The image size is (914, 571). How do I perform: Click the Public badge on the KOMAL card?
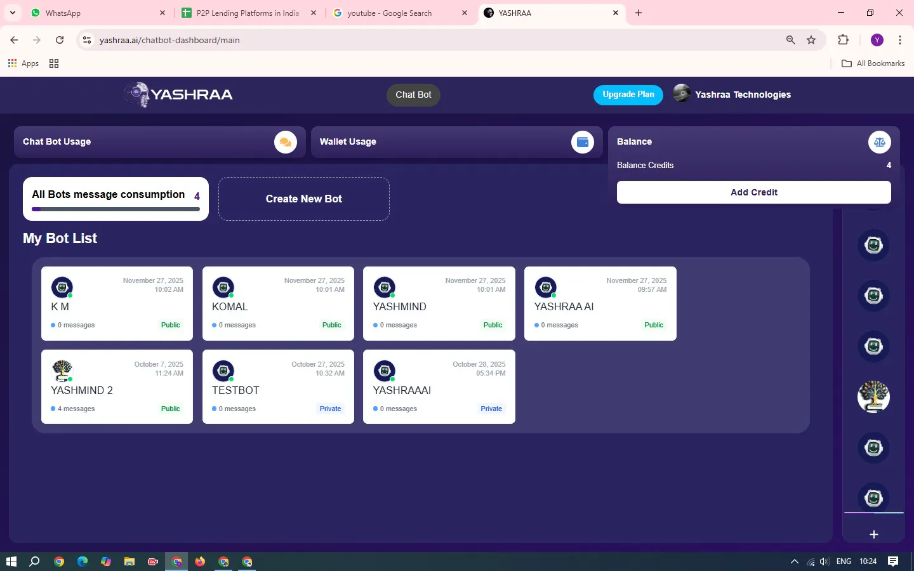point(332,325)
